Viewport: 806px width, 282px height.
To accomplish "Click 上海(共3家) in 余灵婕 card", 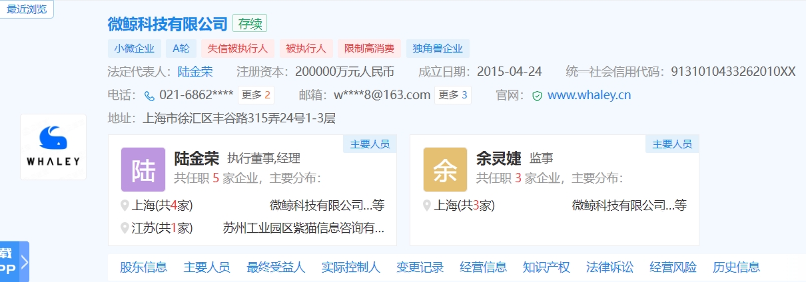I will pyautogui.click(x=464, y=206).
